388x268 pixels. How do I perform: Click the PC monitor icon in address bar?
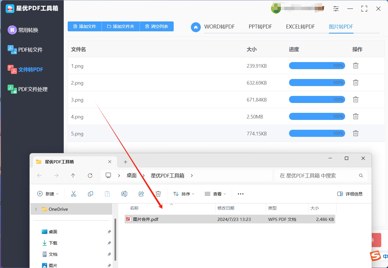pos(108,175)
